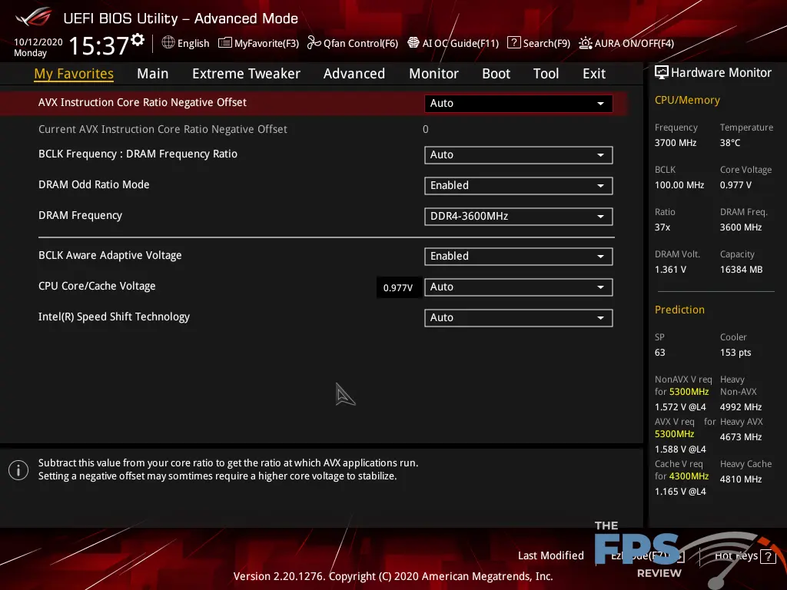787x590 pixels.
Task: Click the 4300MHz cache frequency text
Action: (x=689, y=476)
